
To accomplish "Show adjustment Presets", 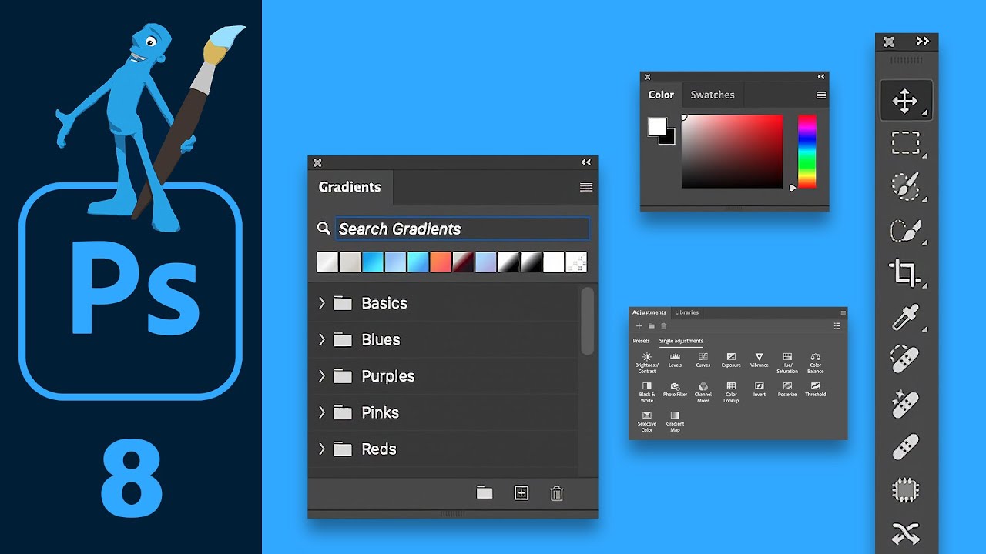I will coord(642,341).
